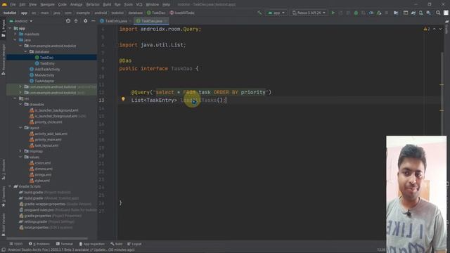
Task: Open the SDK Manager icon
Action: (x=428, y=13)
